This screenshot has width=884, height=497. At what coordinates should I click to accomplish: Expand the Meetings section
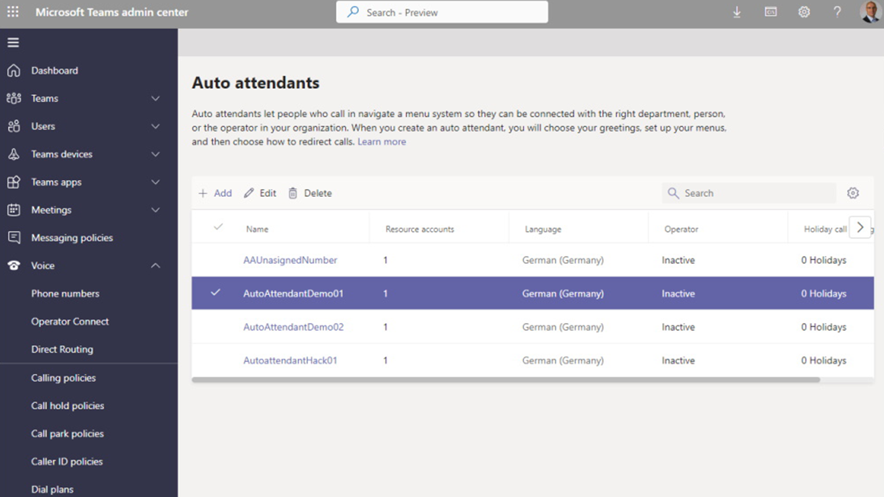click(x=156, y=210)
